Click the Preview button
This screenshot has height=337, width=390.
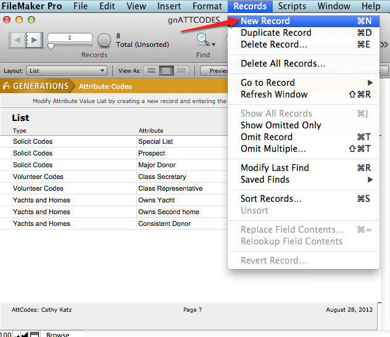[214, 71]
